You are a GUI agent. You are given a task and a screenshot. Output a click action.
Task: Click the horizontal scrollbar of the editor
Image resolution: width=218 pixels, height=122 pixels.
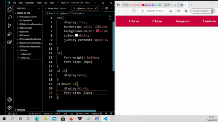click(x=76, y=111)
